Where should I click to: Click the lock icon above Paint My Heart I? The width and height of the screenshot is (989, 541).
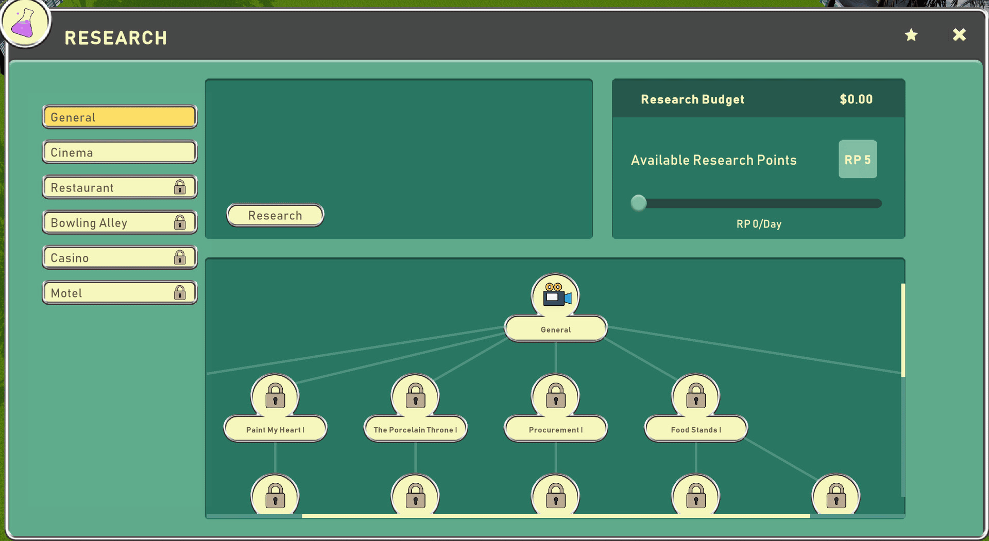[x=275, y=396]
